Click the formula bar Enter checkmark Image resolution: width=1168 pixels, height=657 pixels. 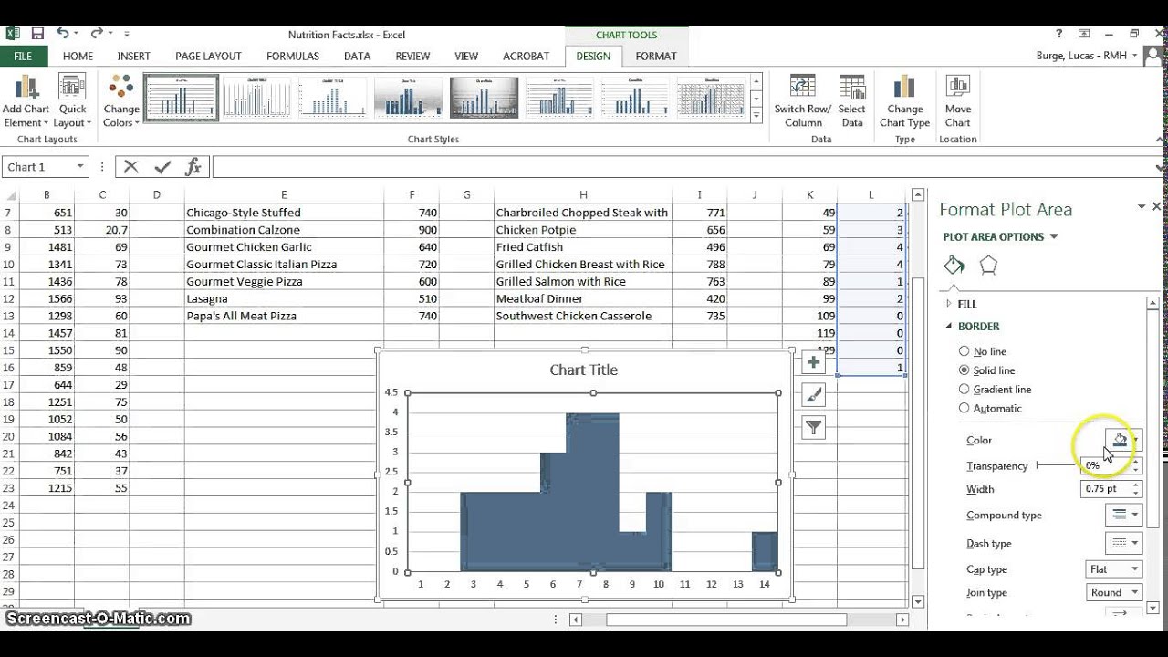tap(162, 167)
